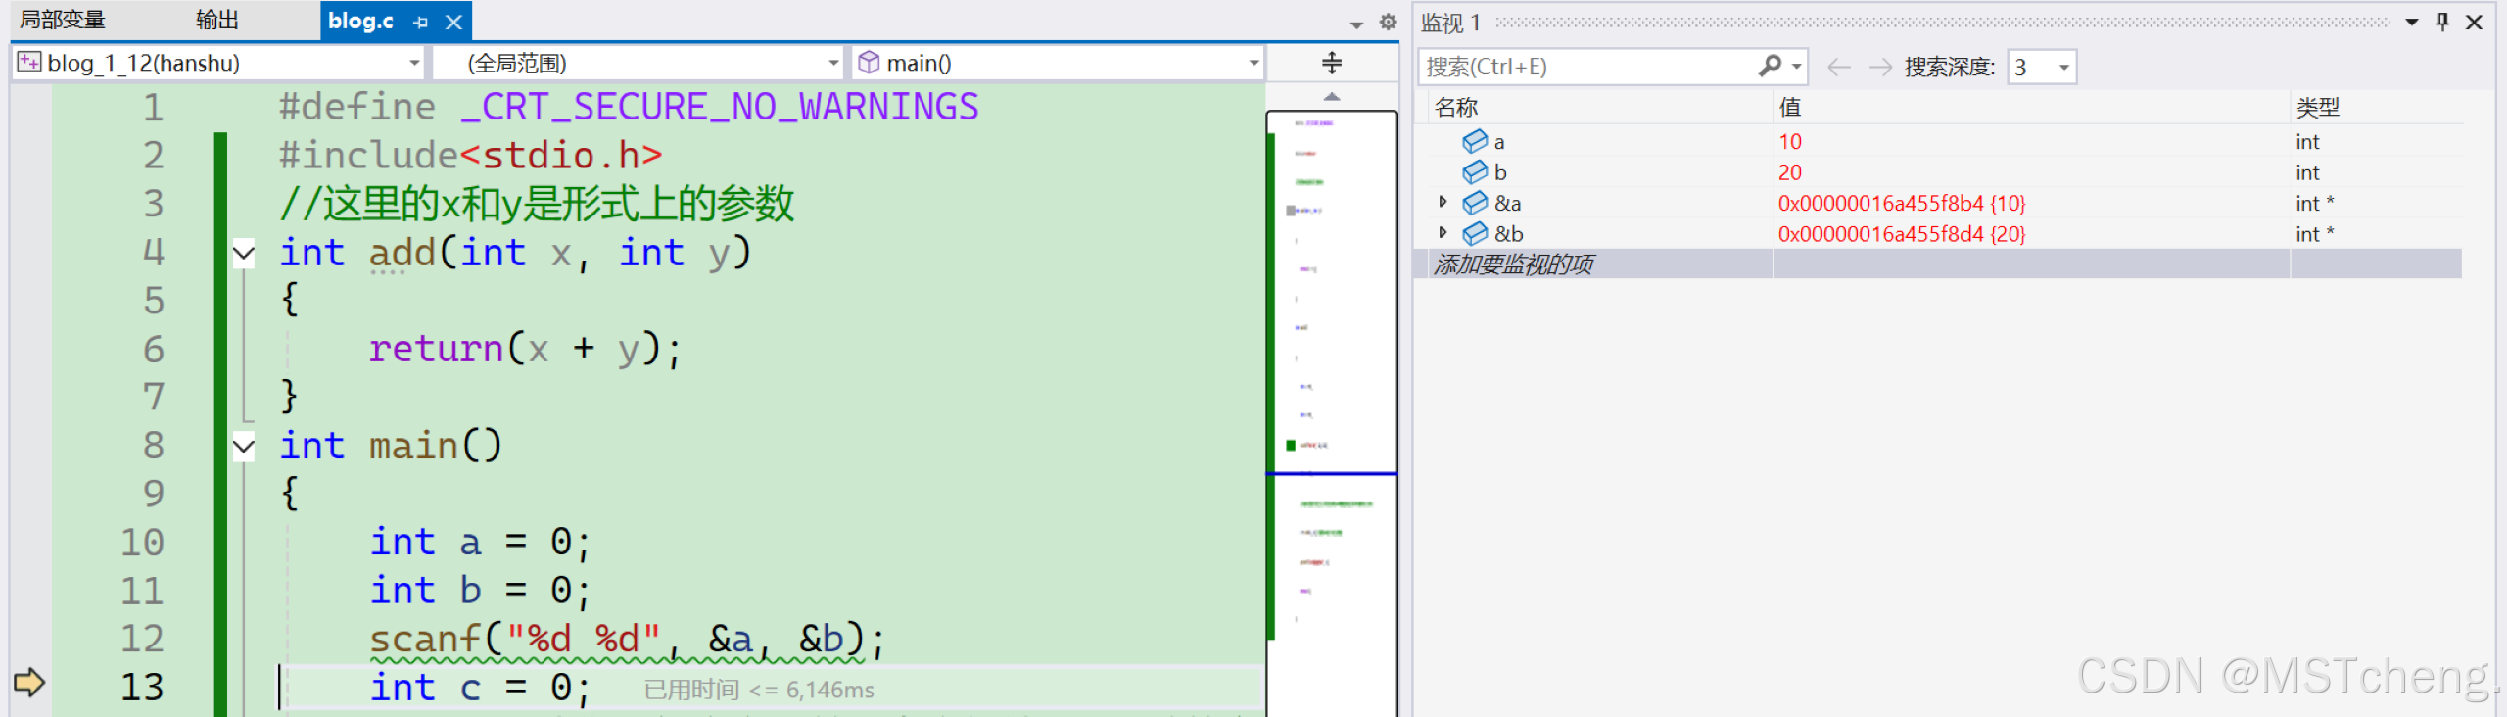The image size is (2507, 717).
Task: Click the blog_1_12(hanshu) project icon
Action: click(29, 63)
